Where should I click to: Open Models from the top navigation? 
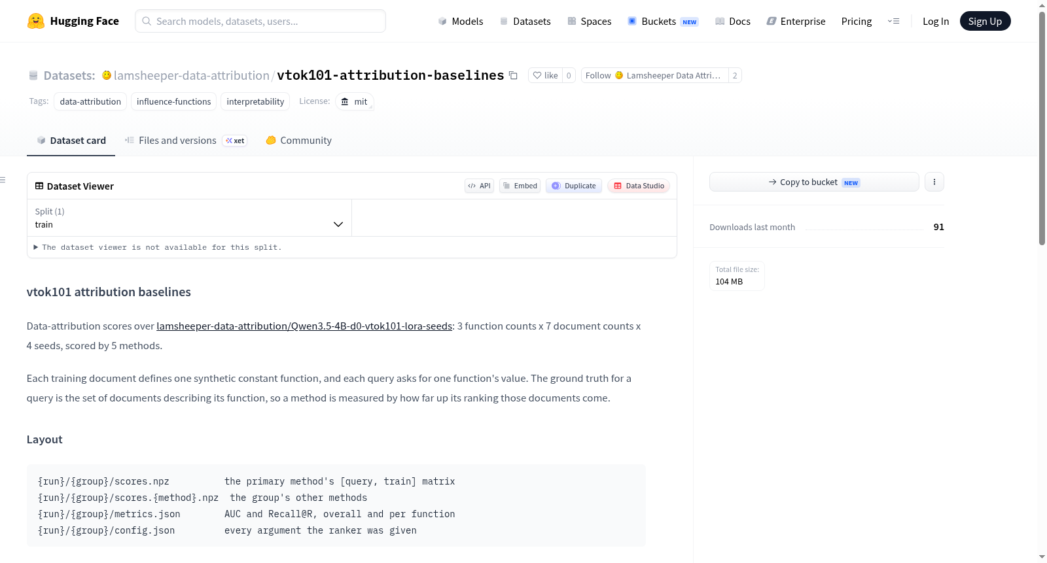[x=461, y=21]
